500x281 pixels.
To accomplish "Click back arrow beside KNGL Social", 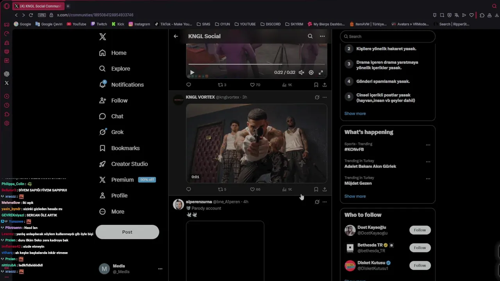I will point(176,36).
